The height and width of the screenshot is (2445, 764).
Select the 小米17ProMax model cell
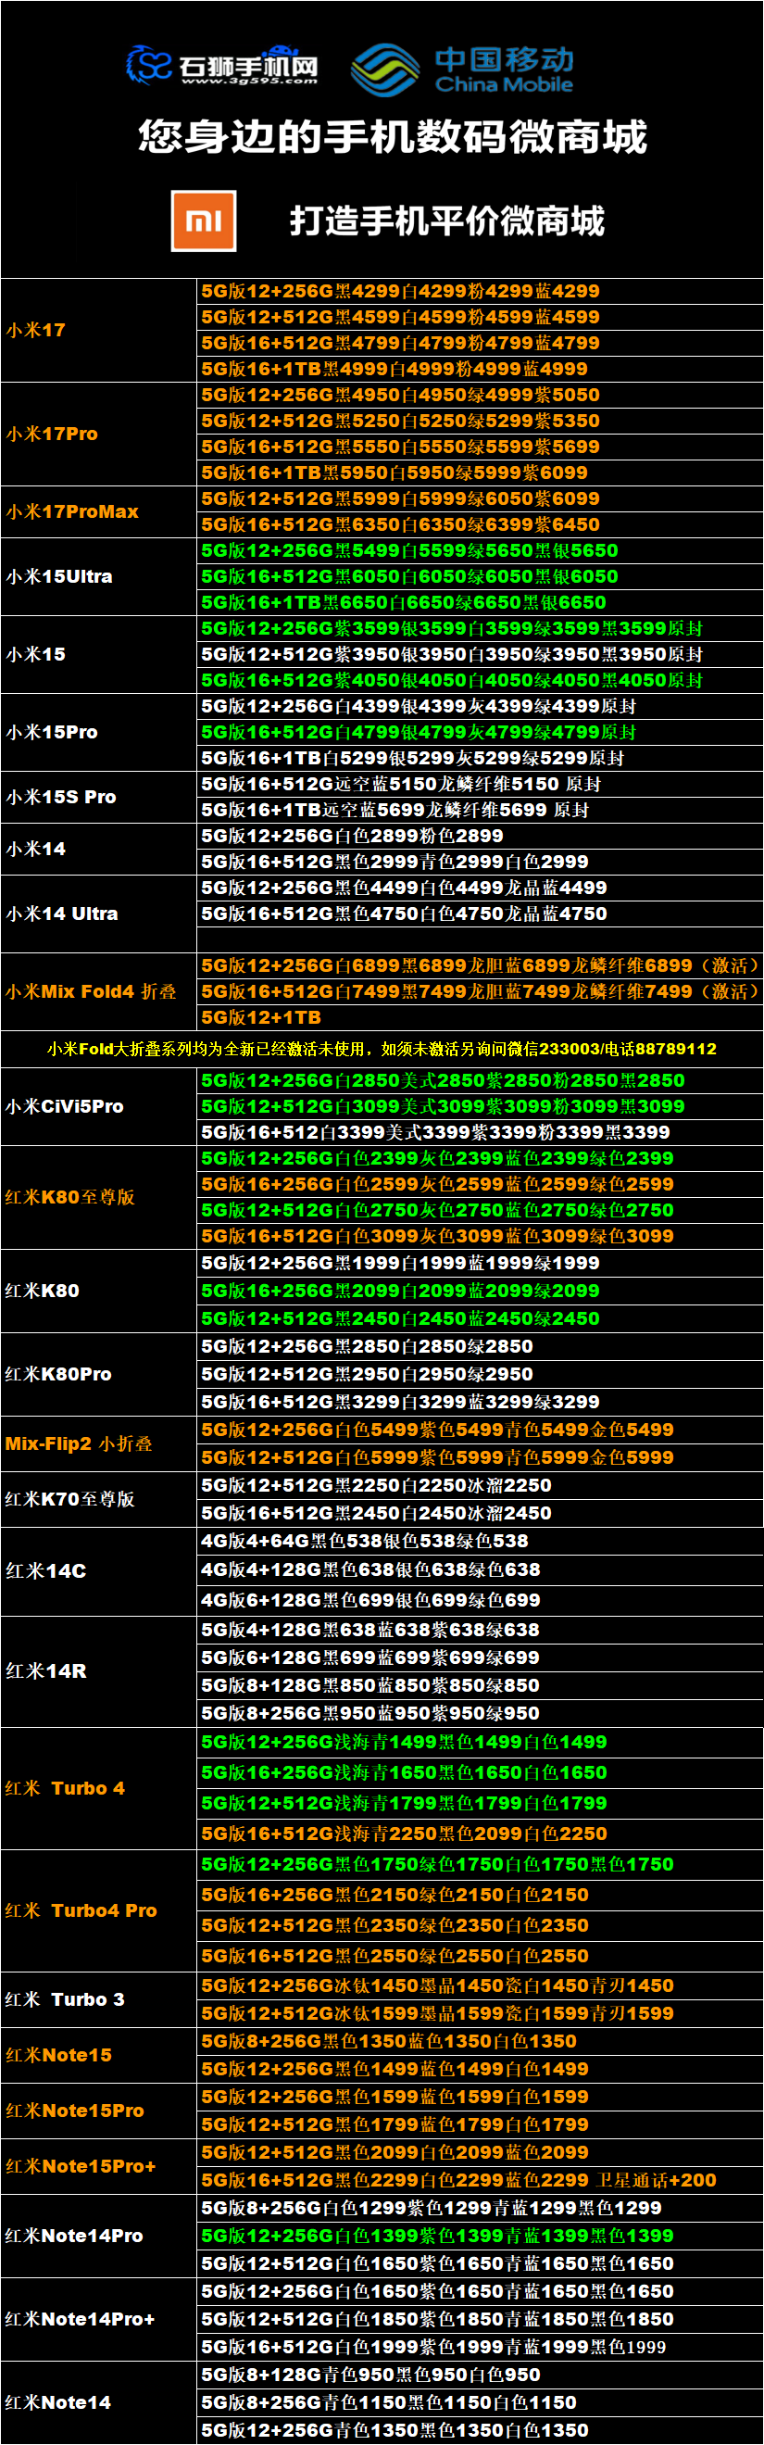tap(73, 511)
